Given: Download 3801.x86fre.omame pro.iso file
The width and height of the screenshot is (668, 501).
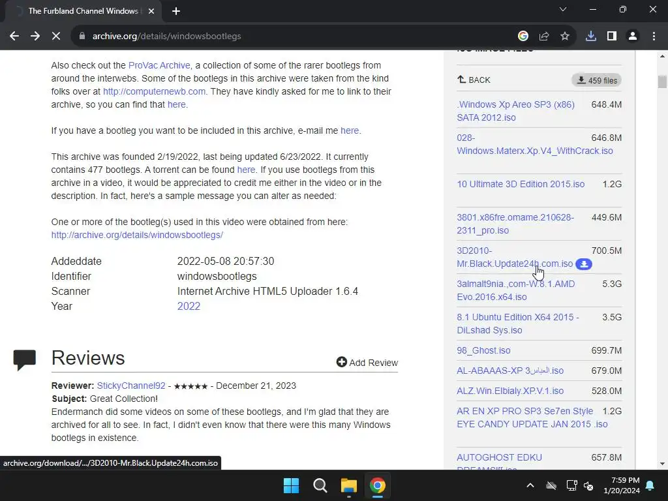Looking at the screenshot, I should 515,224.
